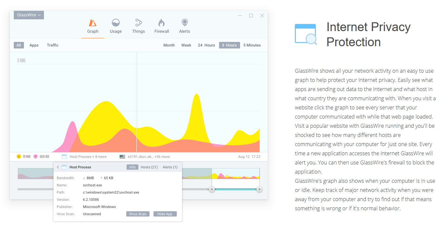
Task: Click the right timeline slider handle
Action: 259,189
